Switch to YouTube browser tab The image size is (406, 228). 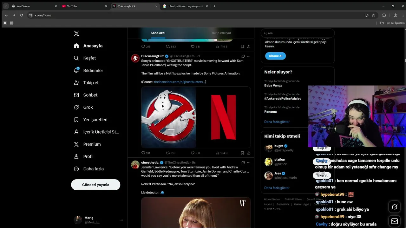[85, 6]
